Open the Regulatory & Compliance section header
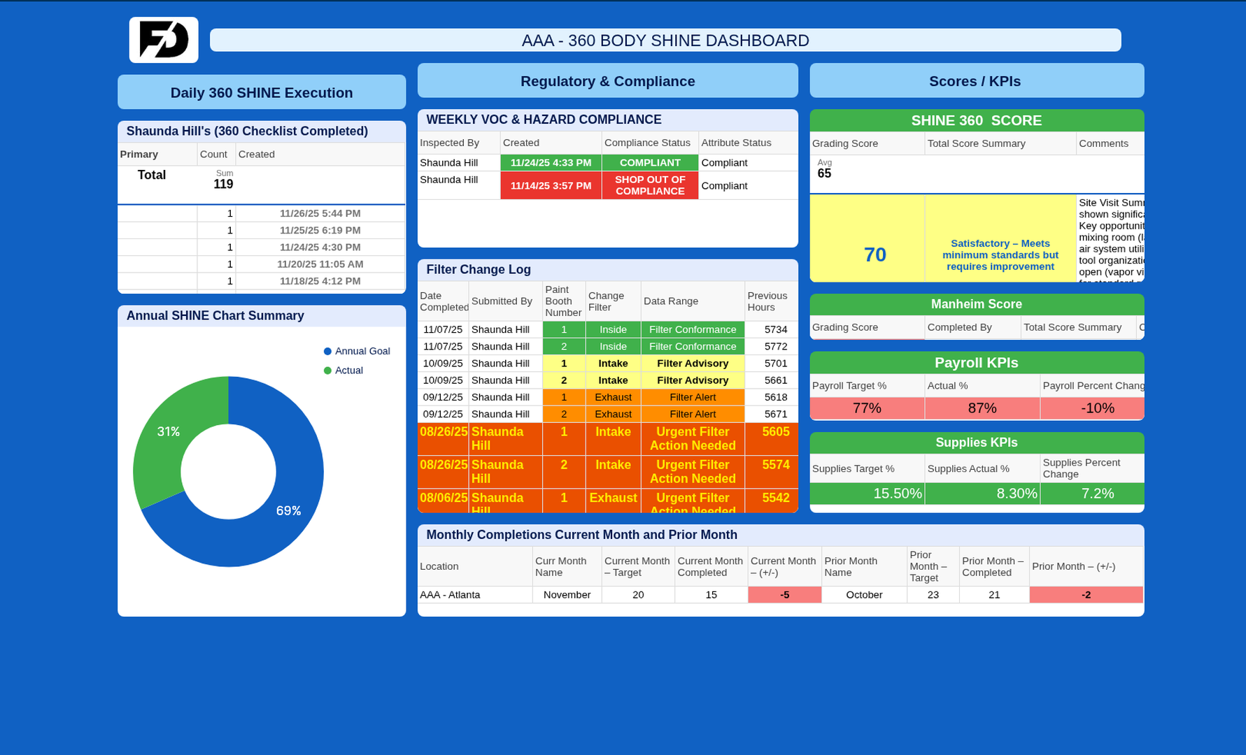The image size is (1246, 755). click(607, 81)
